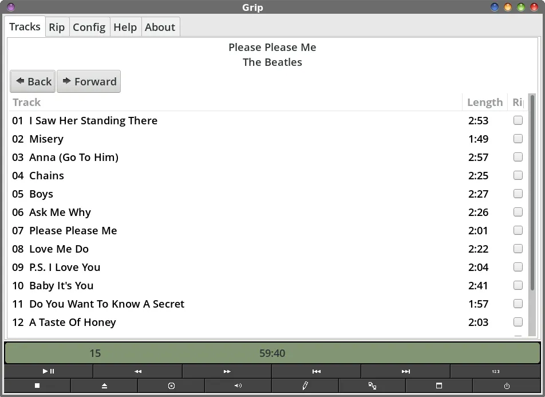Check rip box for Do You Want To Know A Secret

point(518,304)
